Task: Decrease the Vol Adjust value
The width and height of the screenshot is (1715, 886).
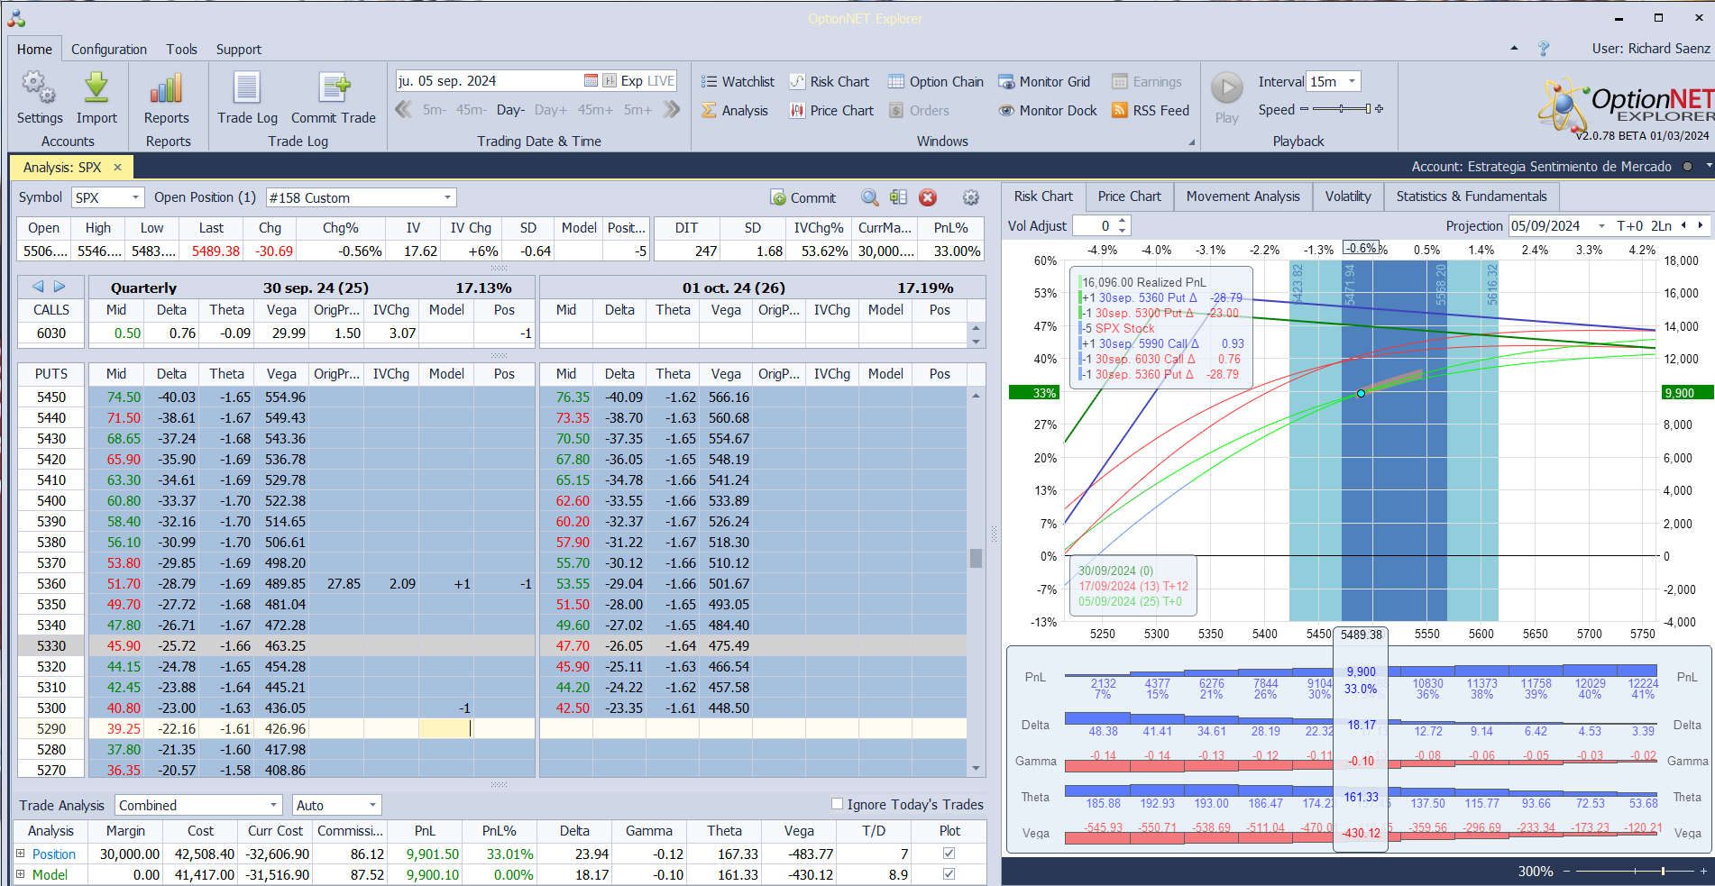Action: [1123, 231]
